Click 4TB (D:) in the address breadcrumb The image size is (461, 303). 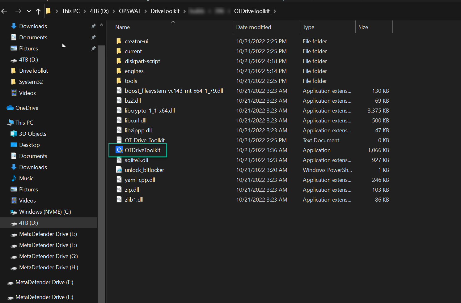[99, 11]
